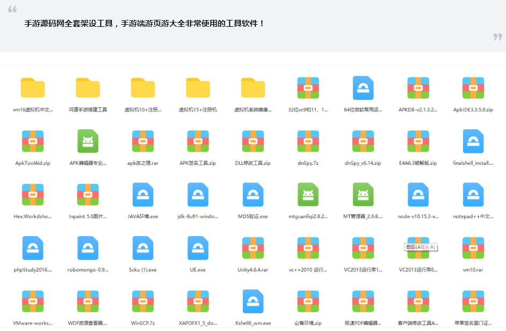Click the ApkIDE3.3.5.0.zip archive icon
Screen dimensions: 506x331
(x=473, y=87)
